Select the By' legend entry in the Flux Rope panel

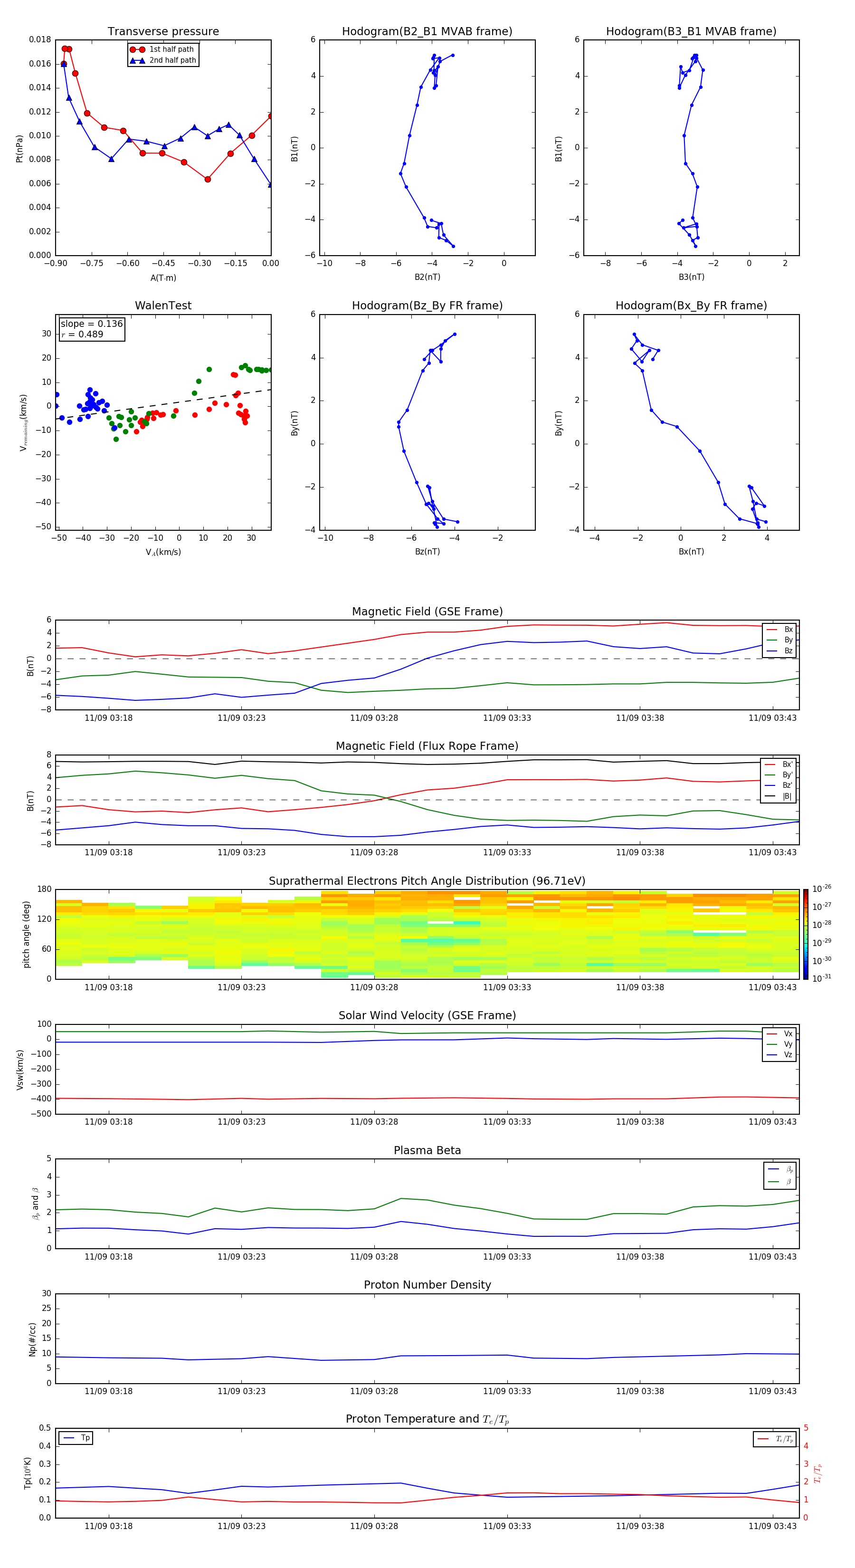pos(779,775)
